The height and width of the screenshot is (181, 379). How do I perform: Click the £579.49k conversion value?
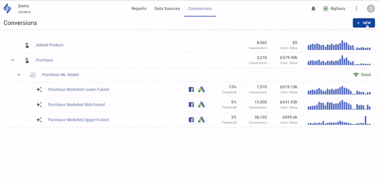(289, 58)
